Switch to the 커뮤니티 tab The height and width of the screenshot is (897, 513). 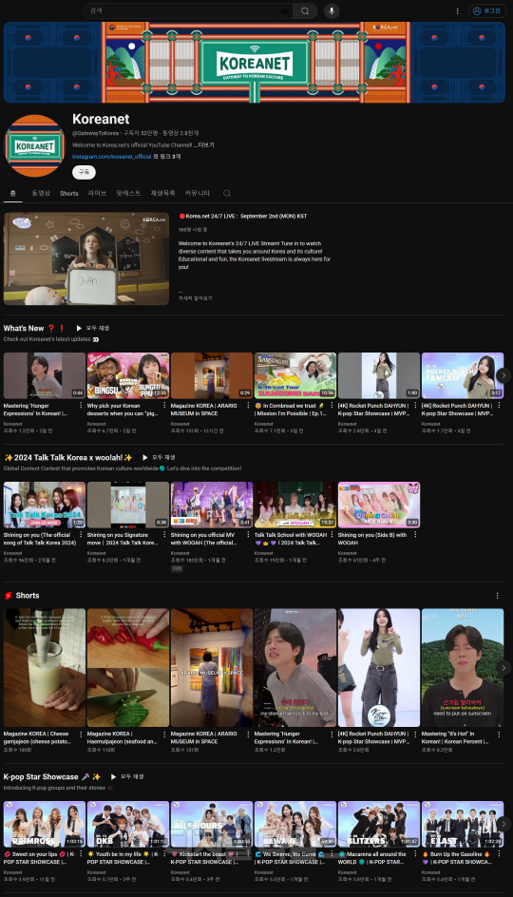(x=198, y=193)
